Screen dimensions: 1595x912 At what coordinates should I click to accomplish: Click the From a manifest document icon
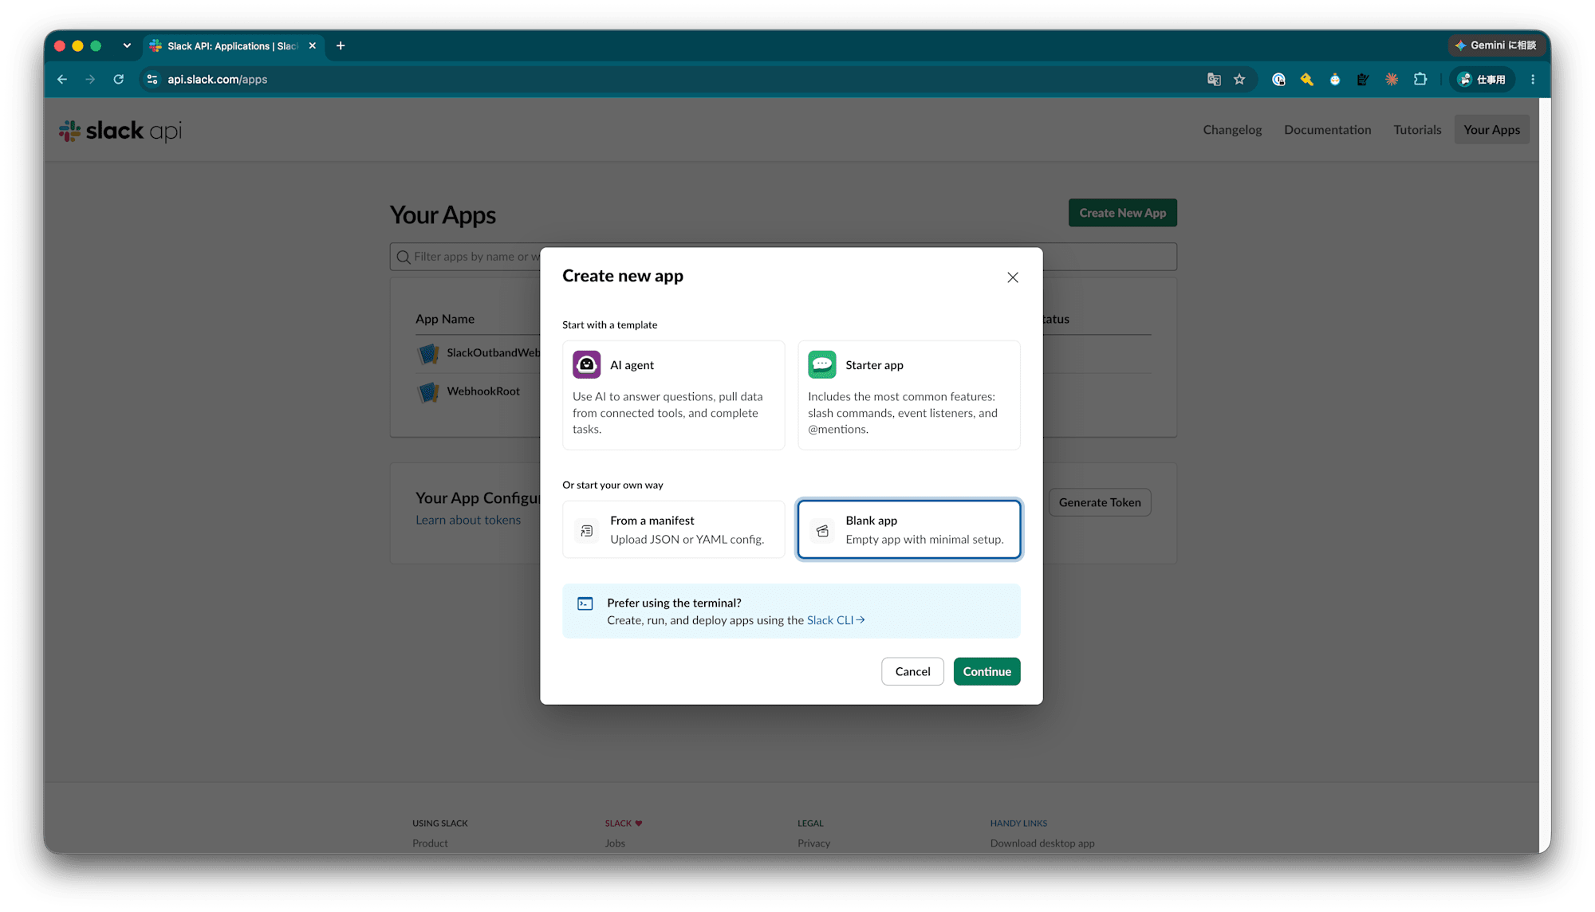click(x=587, y=530)
